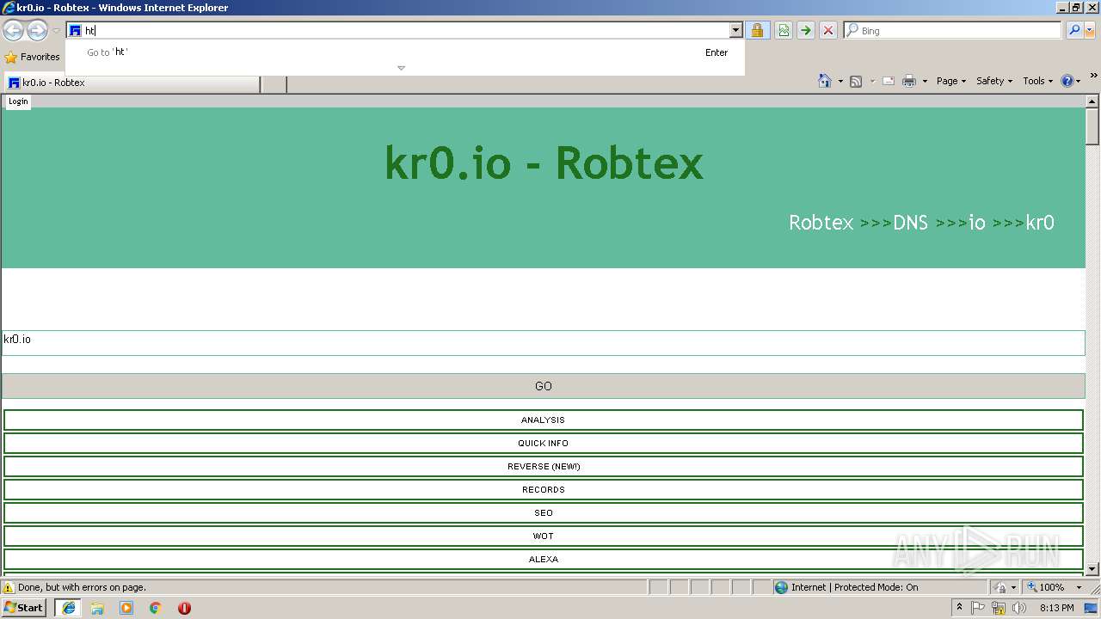The height and width of the screenshot is (619, 1101).
Task: Click the page scrollbar up arrow
Action: (1092, 101)
